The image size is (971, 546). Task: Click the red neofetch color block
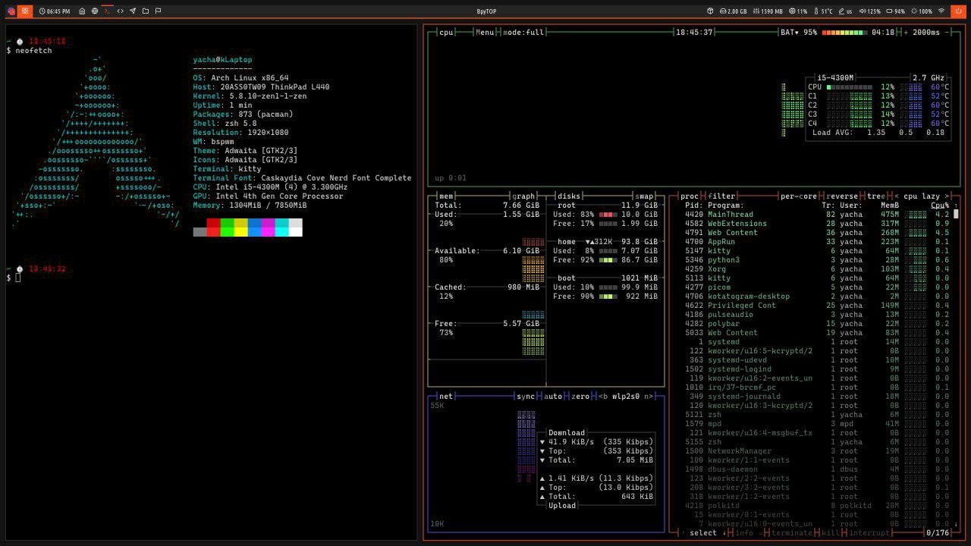click(x=213, y=227)
